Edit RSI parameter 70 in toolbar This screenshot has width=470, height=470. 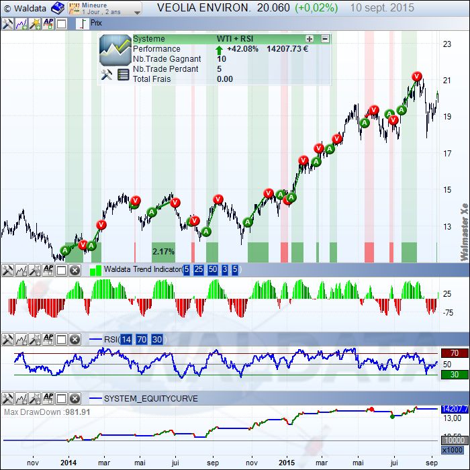[142, 340]
